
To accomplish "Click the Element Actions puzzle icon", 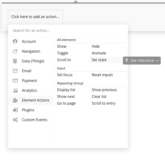I will click(15, 100).
